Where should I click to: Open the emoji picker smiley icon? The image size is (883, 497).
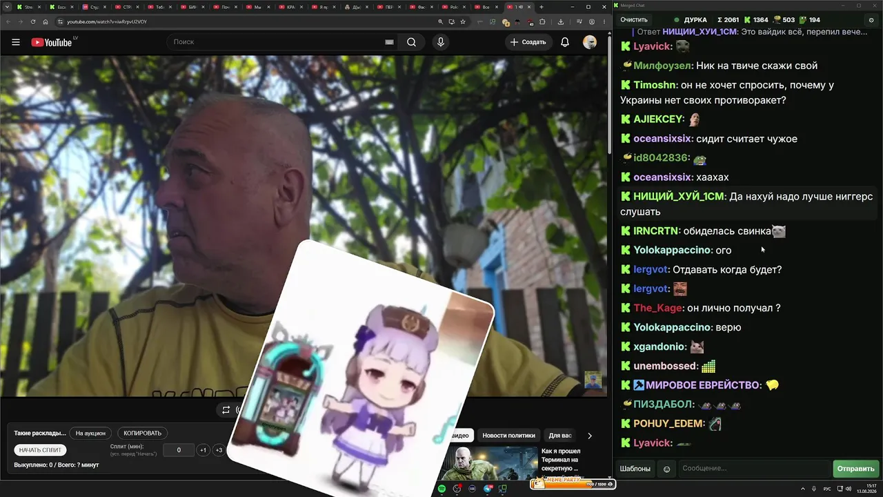pos(666,469)
